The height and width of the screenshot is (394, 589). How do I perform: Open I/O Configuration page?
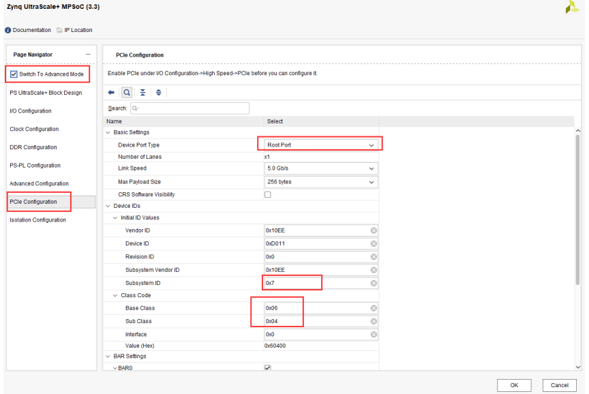(x=31, y=111)
